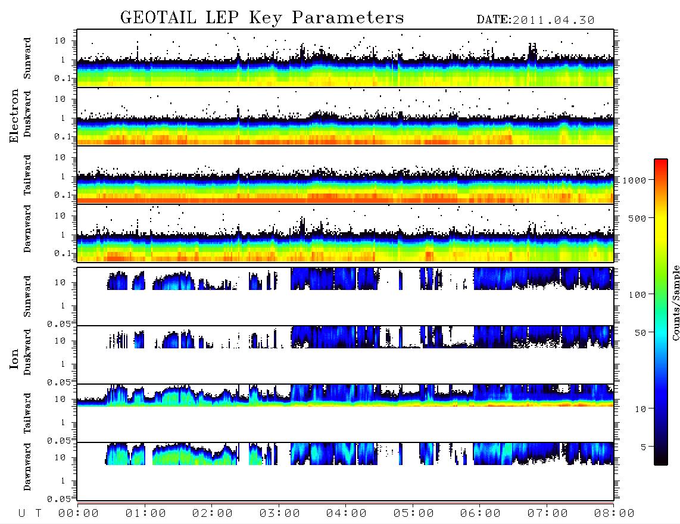Click the vertical Electron group label
Viewport: 680px width, 524px height.
coord(14,116)
